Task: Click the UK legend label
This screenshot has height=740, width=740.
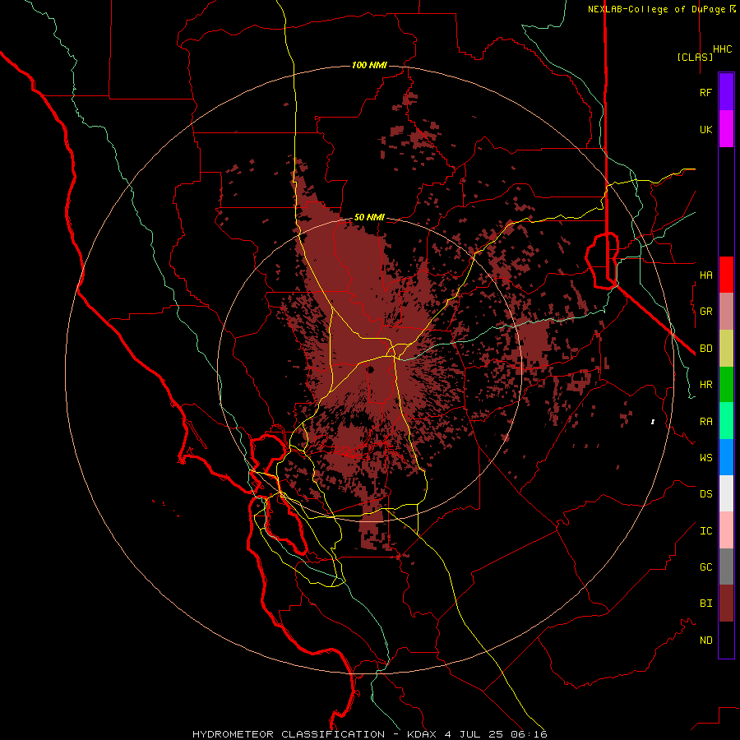Action: [x=705, y=129]
